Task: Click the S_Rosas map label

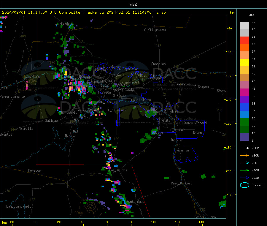Action: click(x=119, y=96)
